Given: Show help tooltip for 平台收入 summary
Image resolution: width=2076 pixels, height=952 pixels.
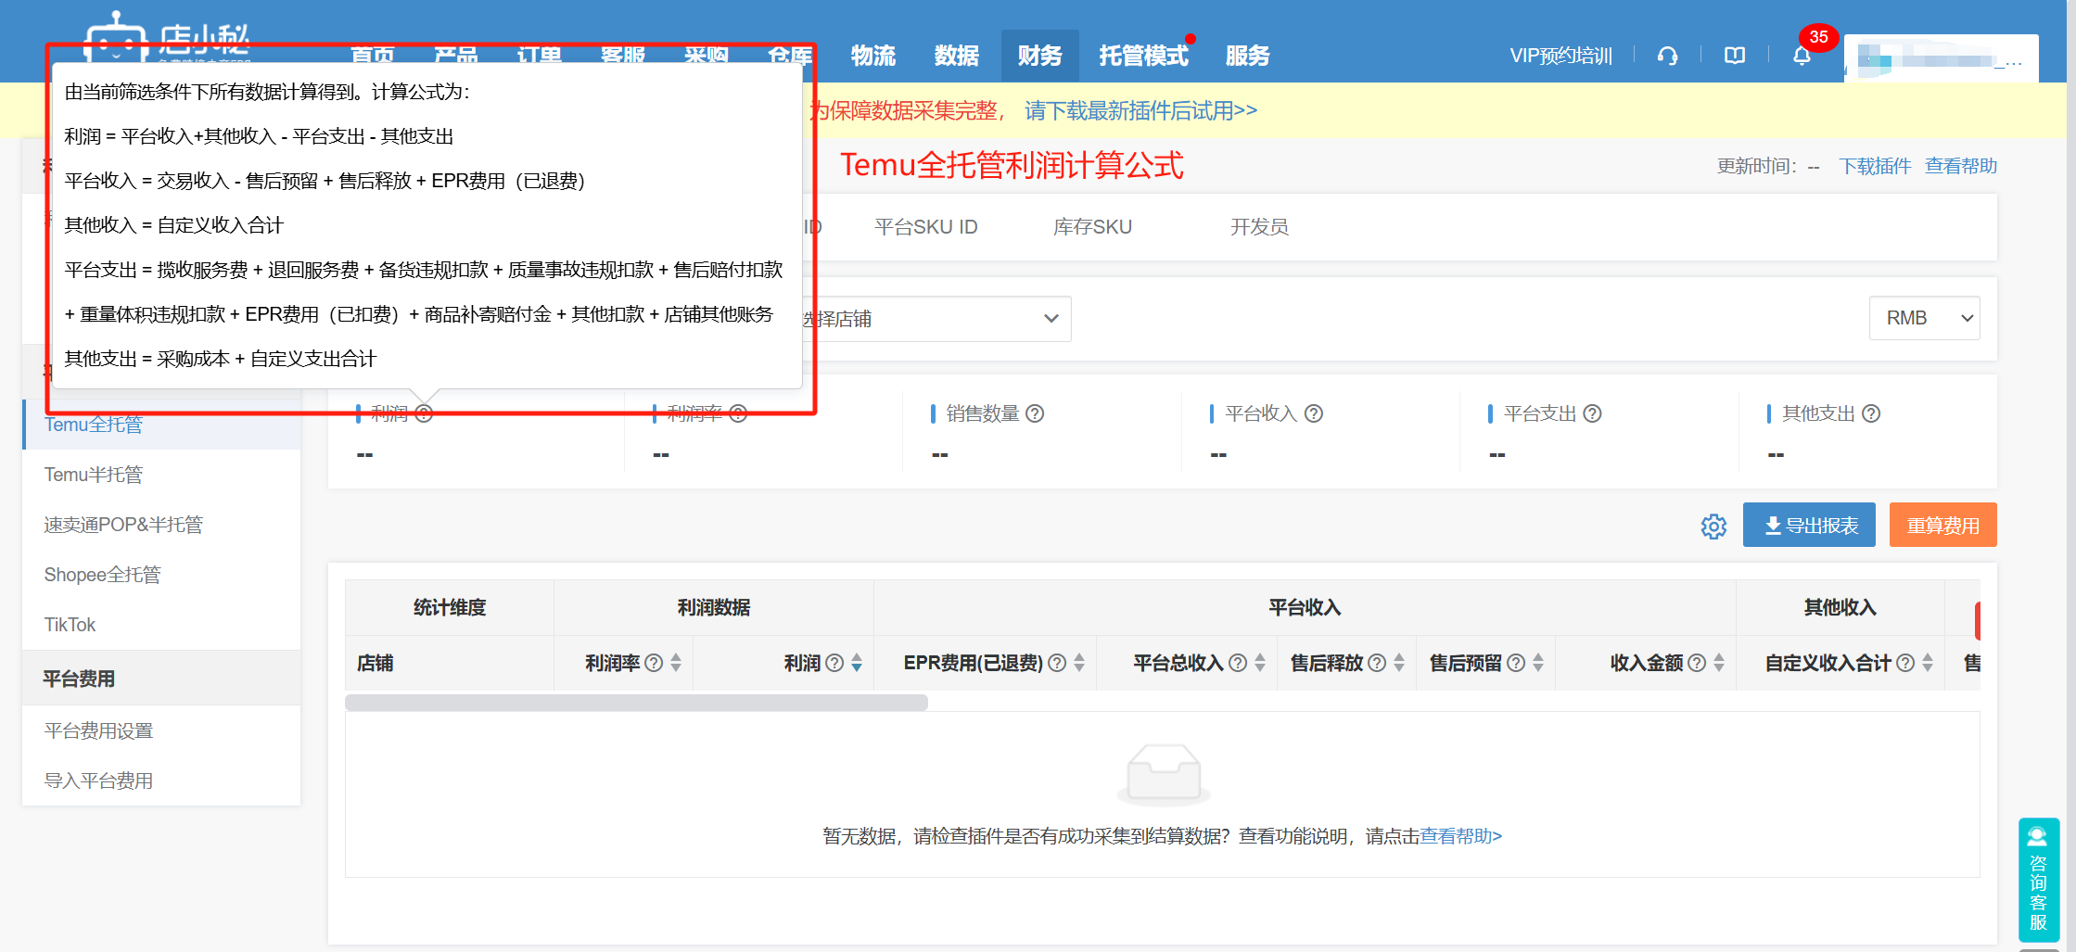Looking at the screenshot, I should tap(1314, 413).
